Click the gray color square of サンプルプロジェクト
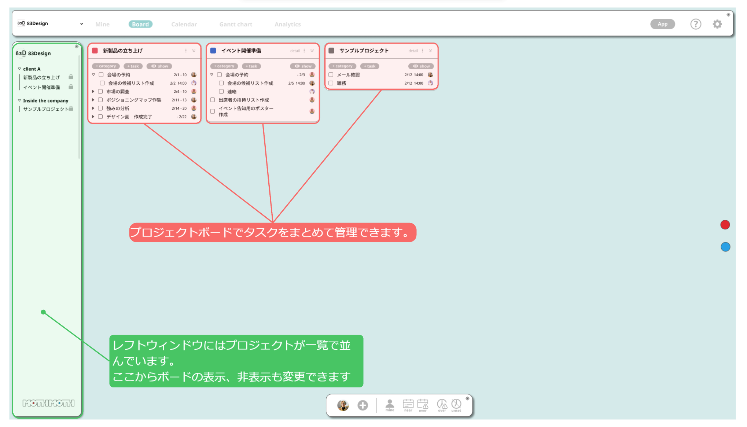 point(332,51)
